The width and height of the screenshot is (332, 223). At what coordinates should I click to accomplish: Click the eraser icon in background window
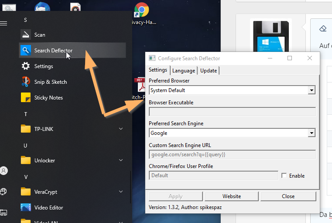323,28
